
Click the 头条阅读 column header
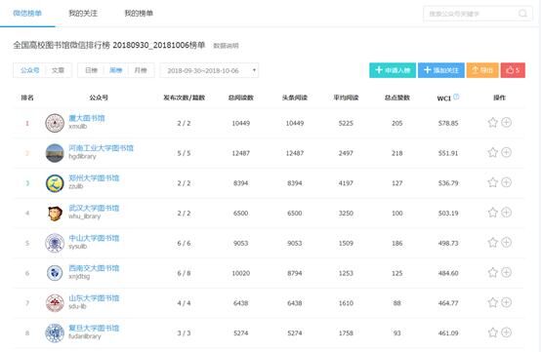[295, 98]
